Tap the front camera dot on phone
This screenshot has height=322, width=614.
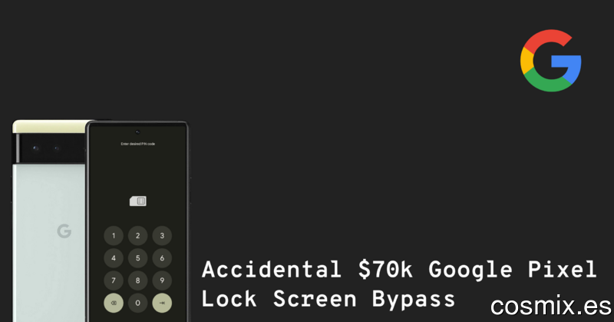pos(137,132)
